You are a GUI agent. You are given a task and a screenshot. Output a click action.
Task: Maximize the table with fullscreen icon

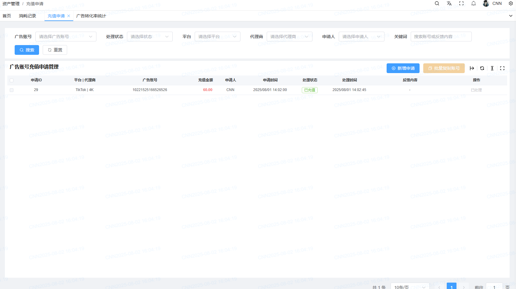(x=502, y=68)
